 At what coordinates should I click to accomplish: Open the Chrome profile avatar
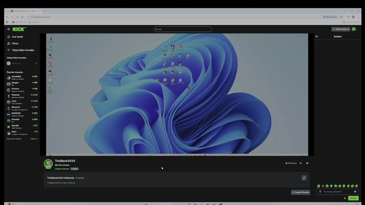pyautogui.click(x=353, y=17)
